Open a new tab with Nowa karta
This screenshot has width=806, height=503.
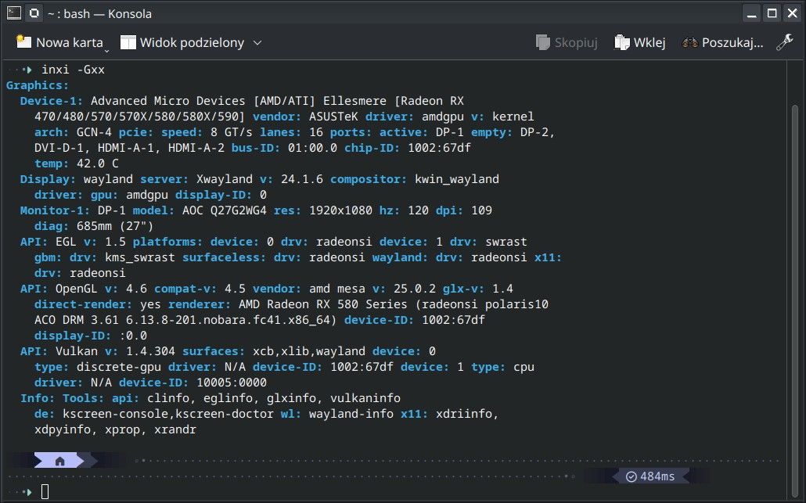(59, 42)
